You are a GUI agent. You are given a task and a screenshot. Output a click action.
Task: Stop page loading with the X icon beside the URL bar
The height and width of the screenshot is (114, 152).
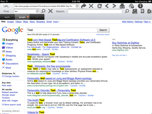[x=91, y=6]
